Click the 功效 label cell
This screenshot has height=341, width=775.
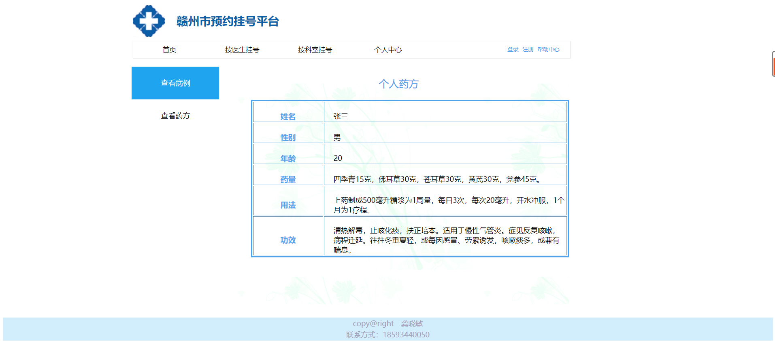point(288,236)
